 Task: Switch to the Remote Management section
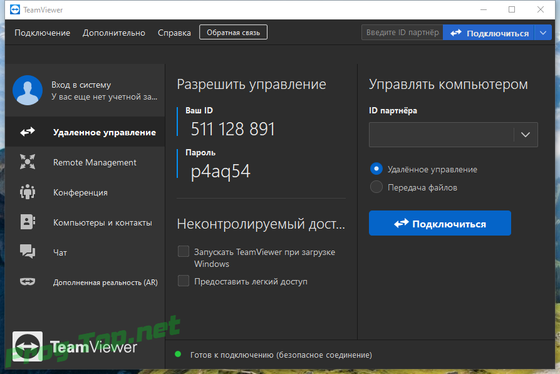coord(85,162)
